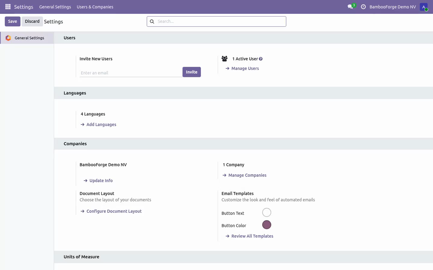Select General Settings sidebar tab
Viewport: 433px width, 270px height.
point(27,38)
